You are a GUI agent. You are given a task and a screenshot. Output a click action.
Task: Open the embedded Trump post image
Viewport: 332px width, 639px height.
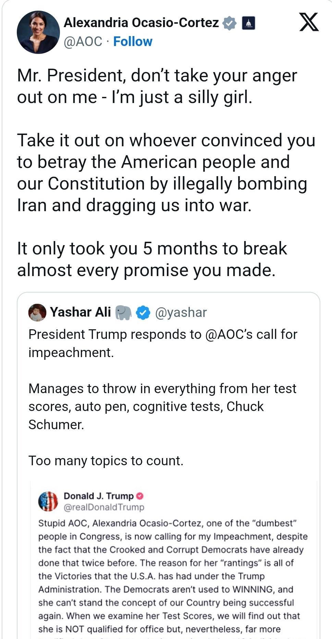173,560
